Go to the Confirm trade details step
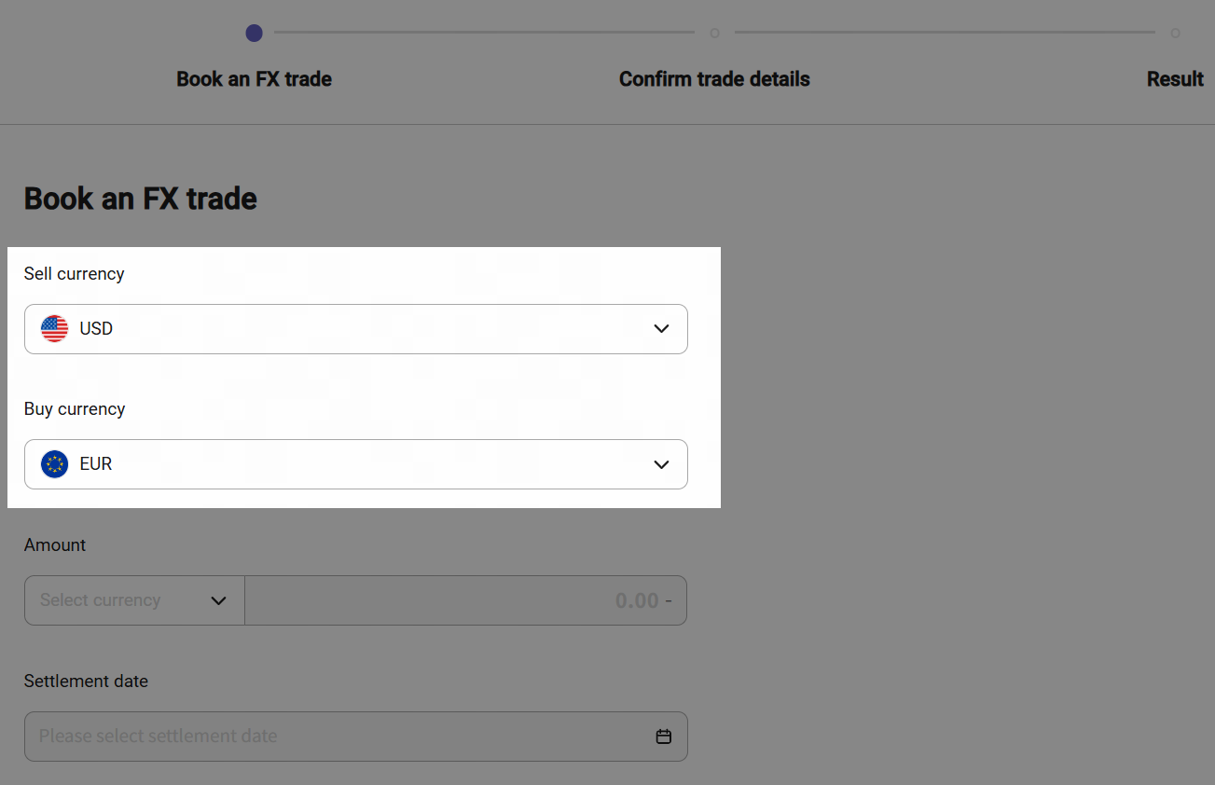 714,79
